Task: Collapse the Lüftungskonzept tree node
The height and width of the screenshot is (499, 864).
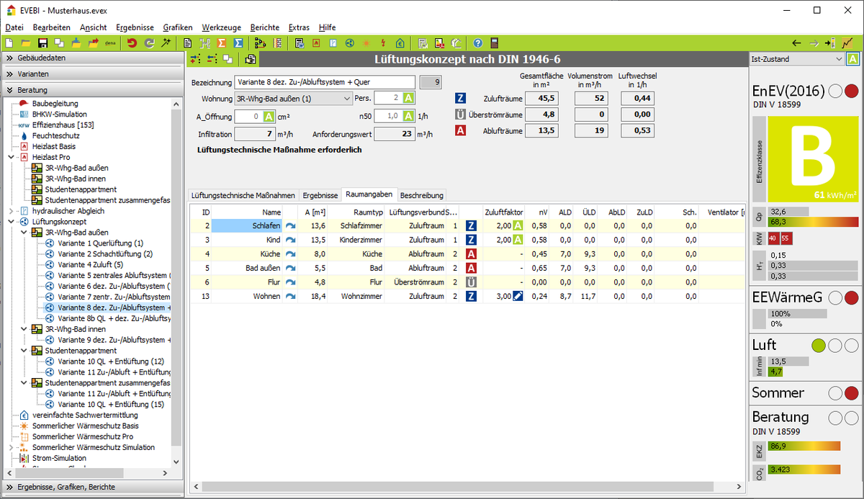Action: [10, 222]
